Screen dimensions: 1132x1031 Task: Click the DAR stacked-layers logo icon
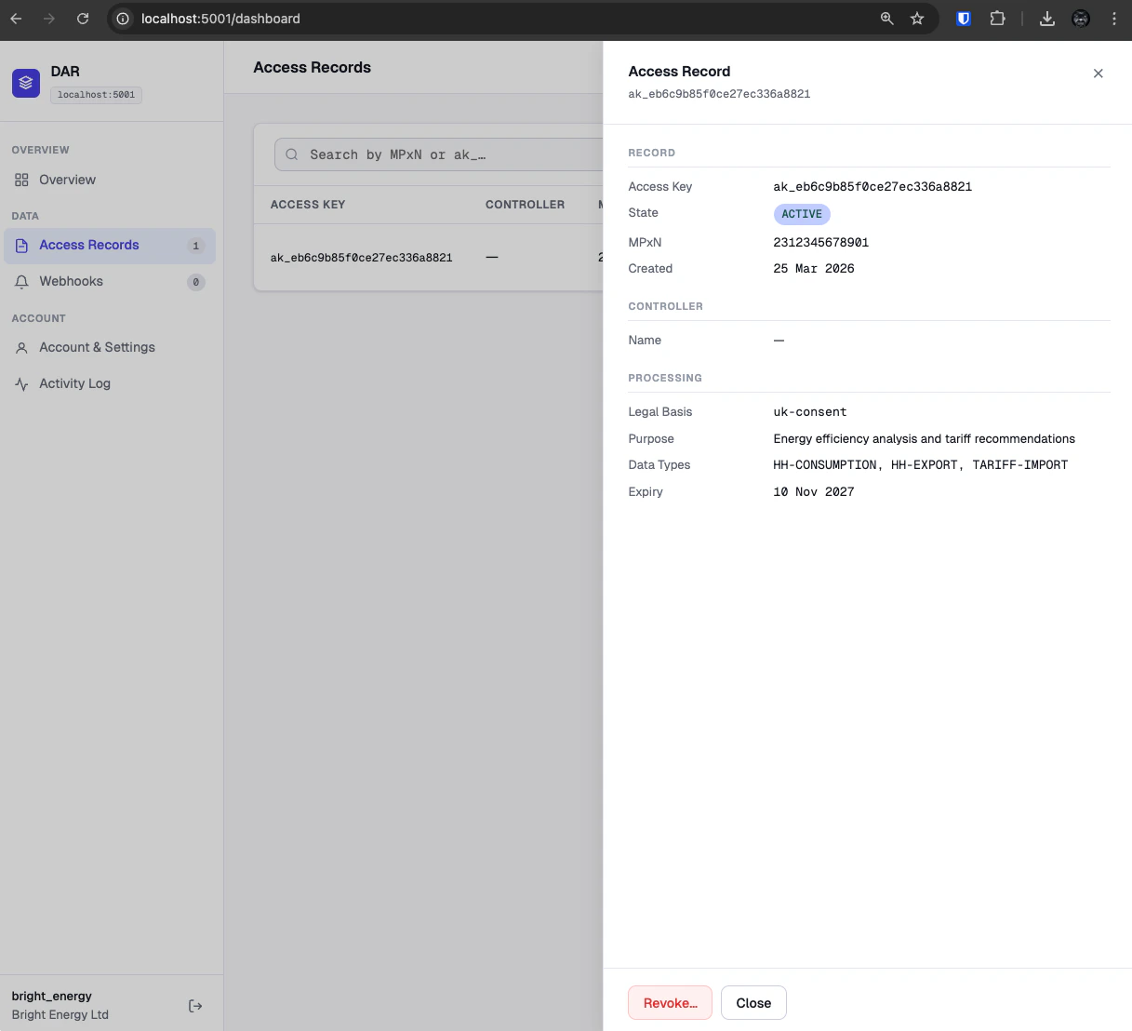(26, 83)
